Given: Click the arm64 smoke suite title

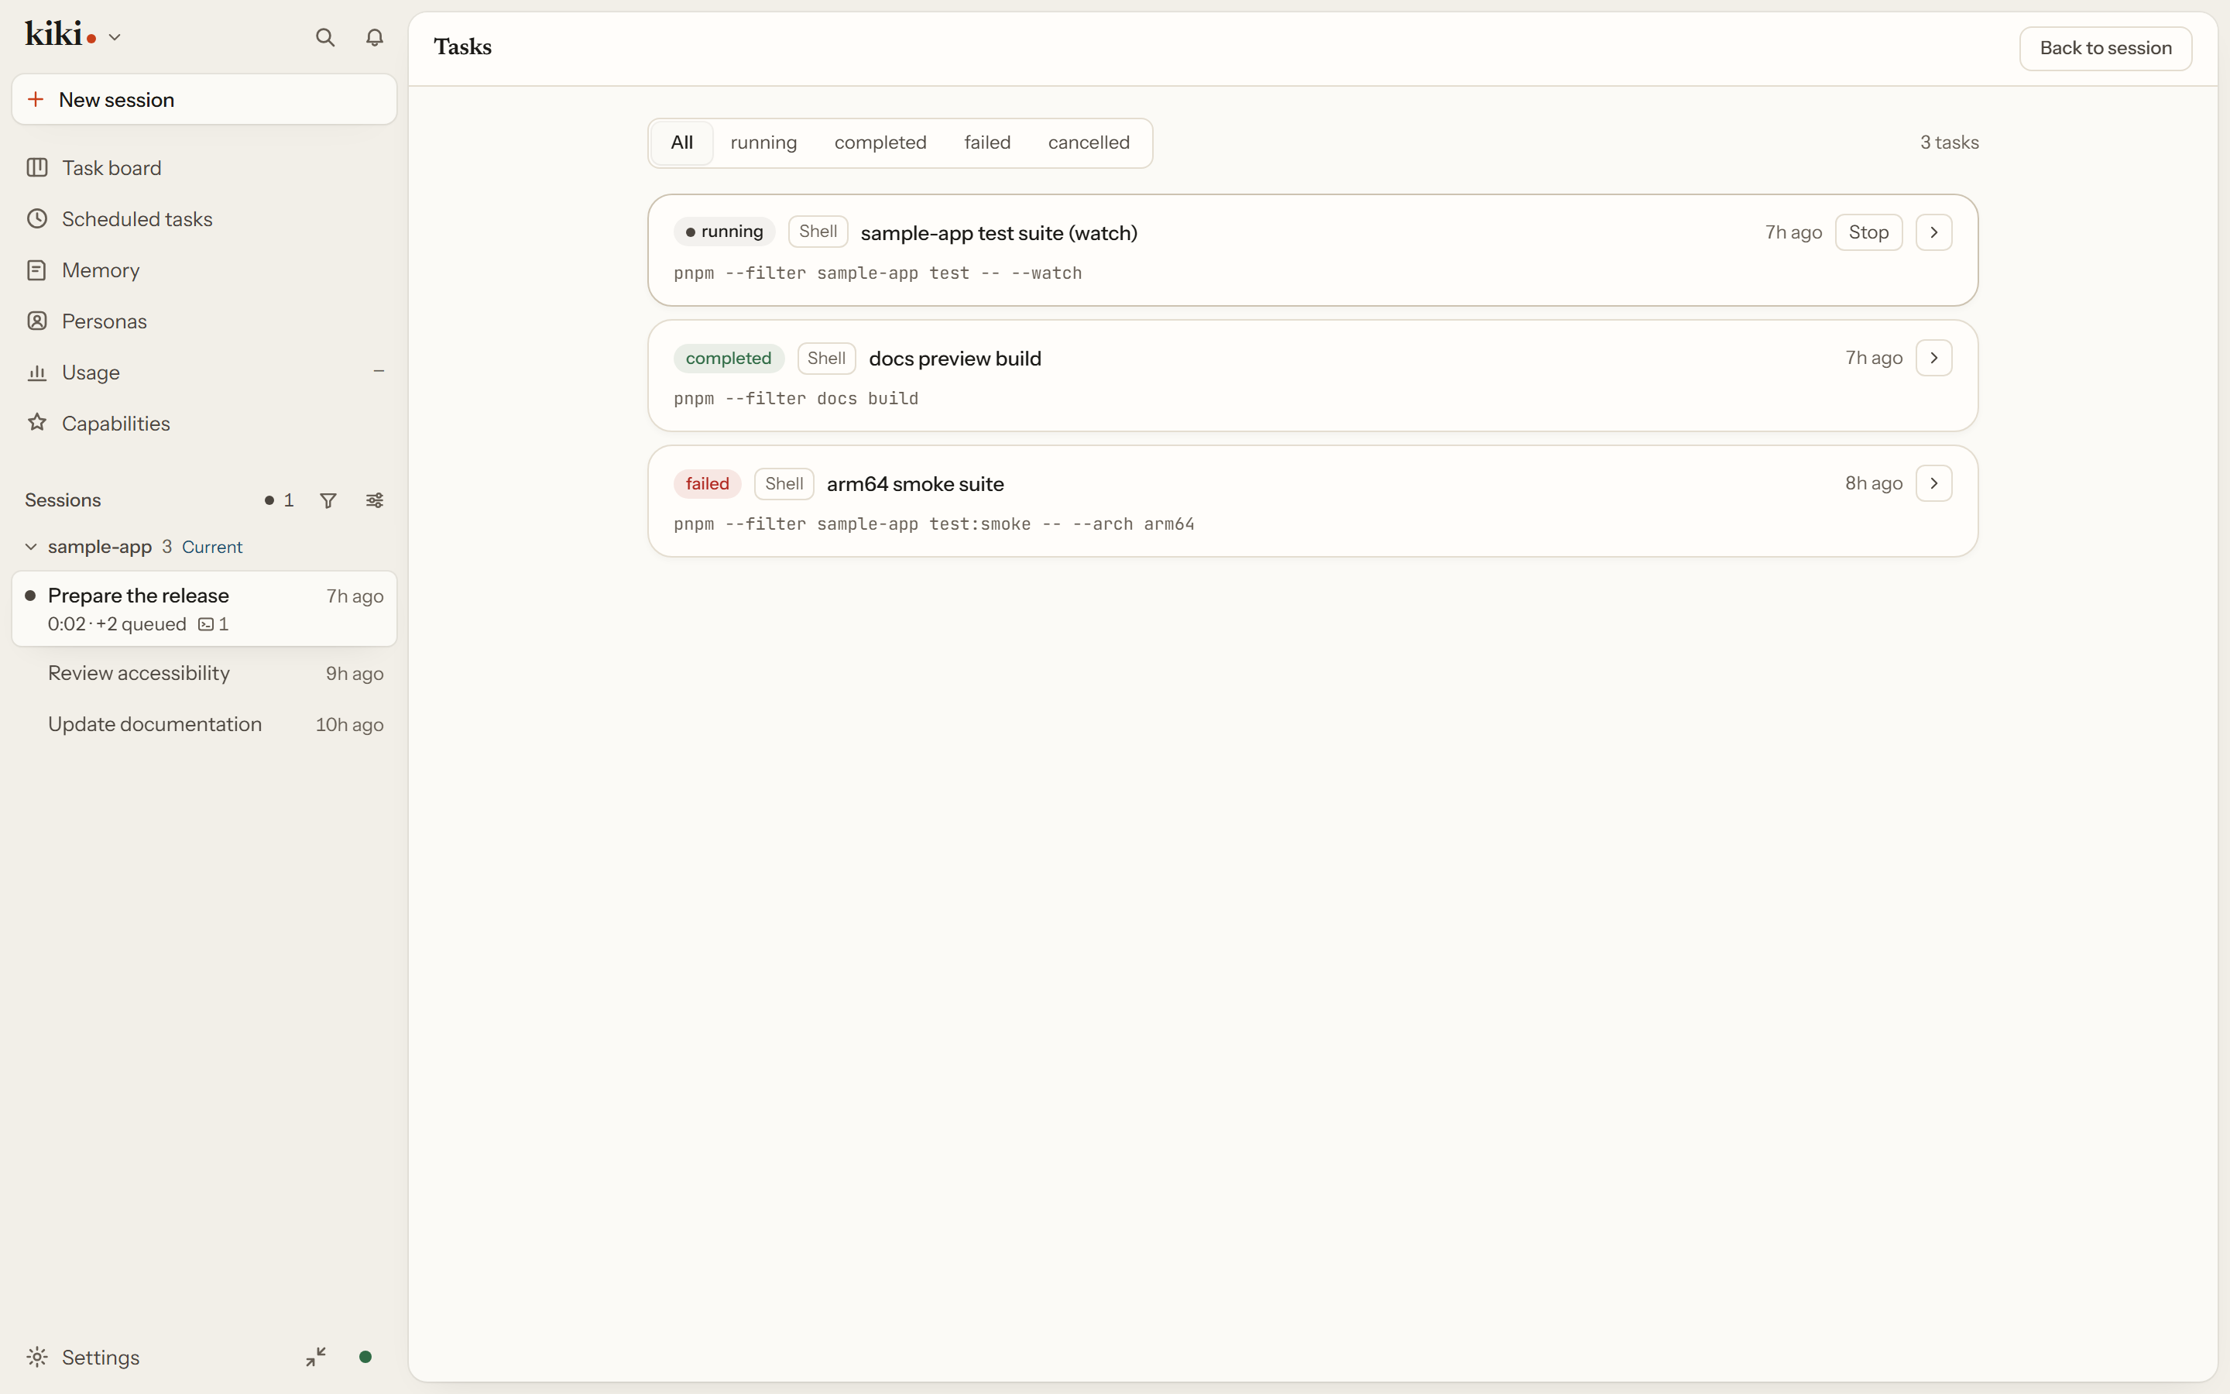Looking at the screenshot, I should 915,484.
